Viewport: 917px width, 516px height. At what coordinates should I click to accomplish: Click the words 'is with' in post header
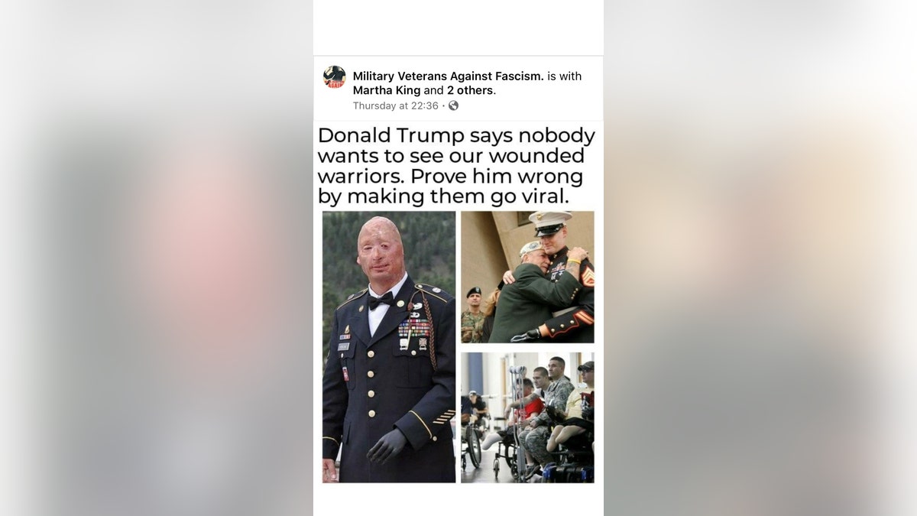point(565,76)
